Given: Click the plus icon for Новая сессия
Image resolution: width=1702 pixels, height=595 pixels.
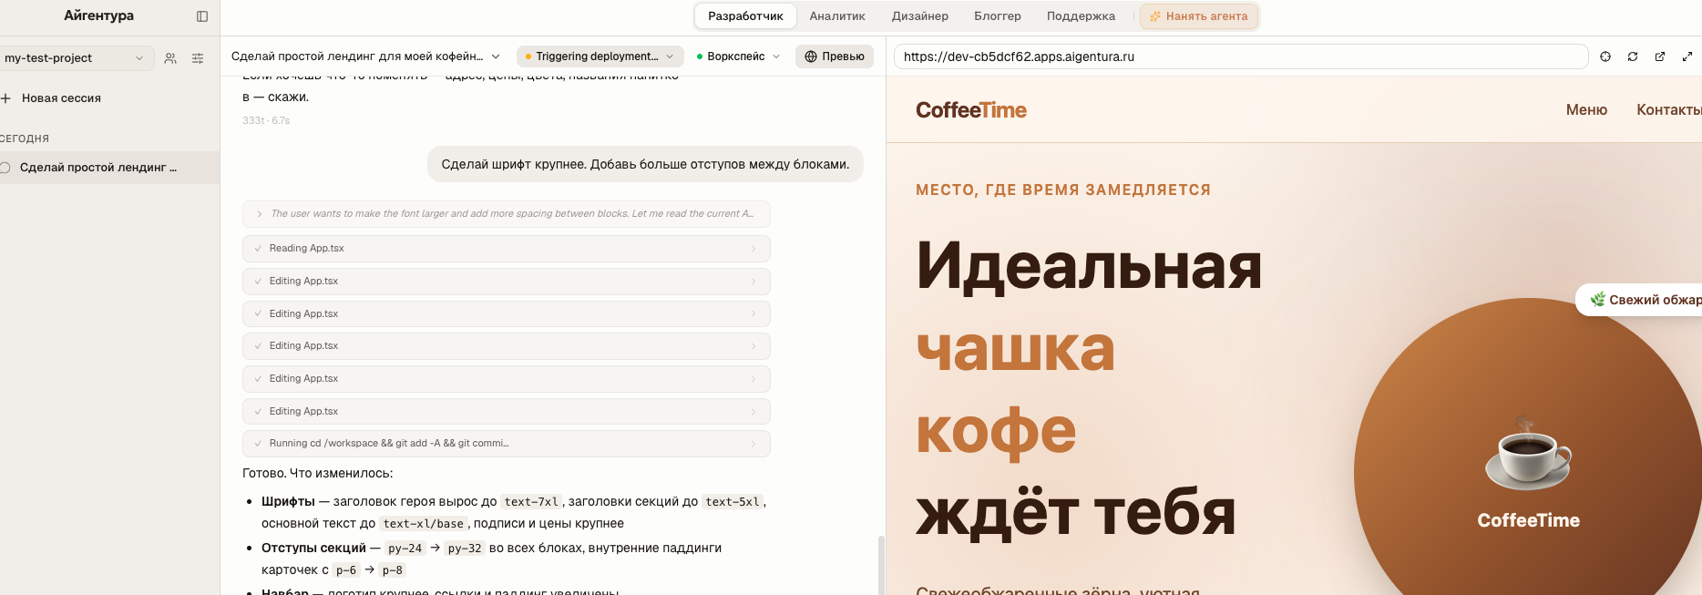Looking at the screenshot, I should point(5,98).
